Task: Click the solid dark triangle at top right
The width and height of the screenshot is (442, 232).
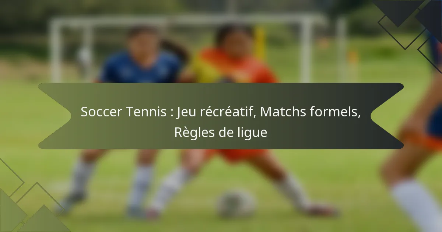Action: pos(398,11)
